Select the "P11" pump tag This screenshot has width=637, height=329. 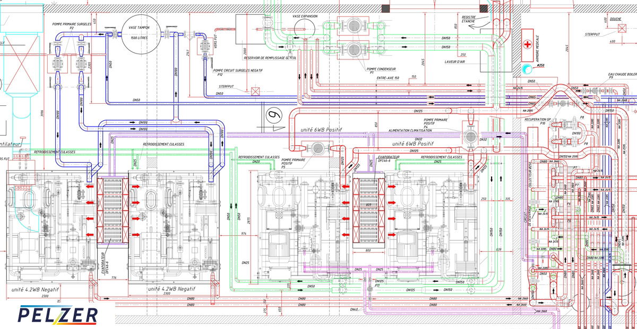click(x=377, y=286)
